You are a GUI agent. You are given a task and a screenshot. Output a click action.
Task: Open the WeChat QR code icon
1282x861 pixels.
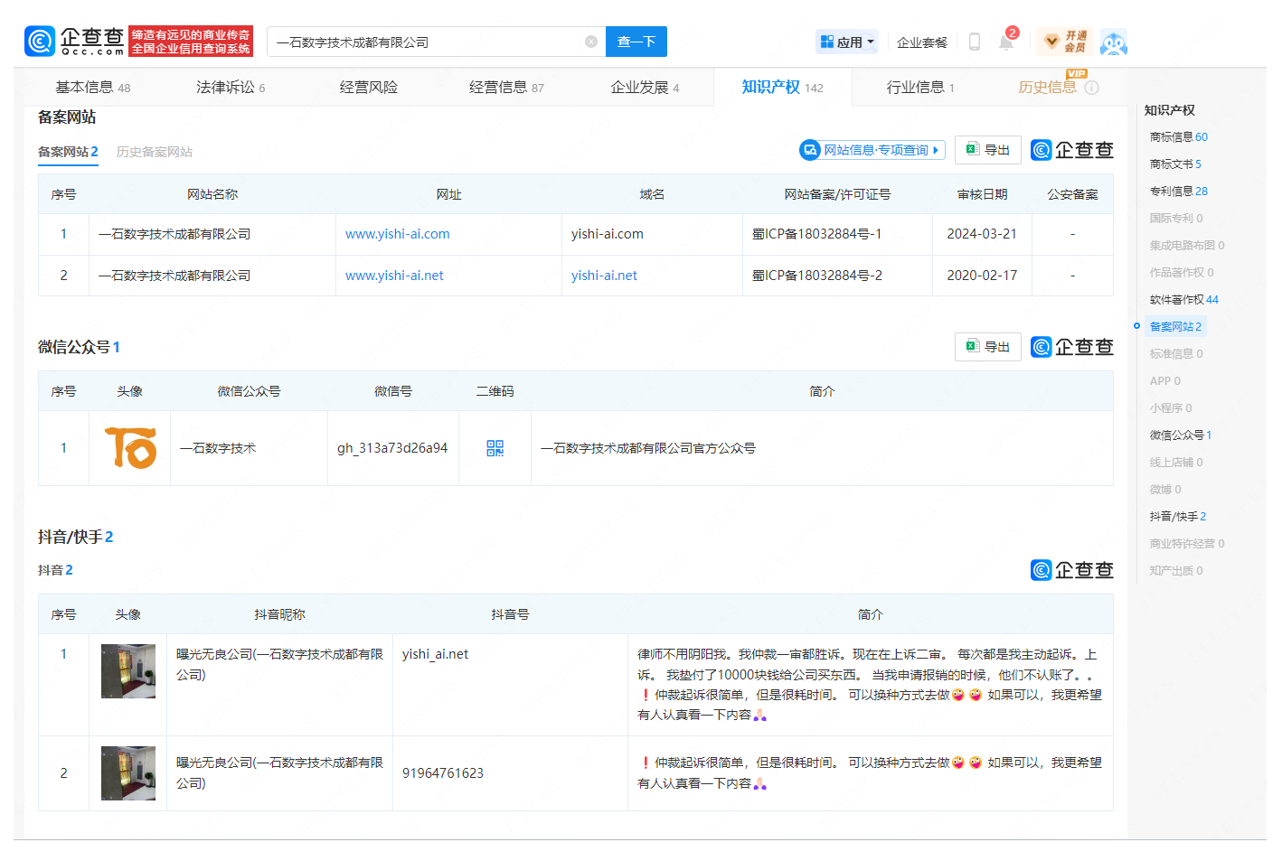point(495,448)
